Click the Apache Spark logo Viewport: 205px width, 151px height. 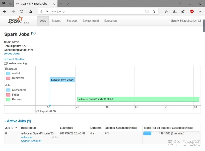point(15,20)
